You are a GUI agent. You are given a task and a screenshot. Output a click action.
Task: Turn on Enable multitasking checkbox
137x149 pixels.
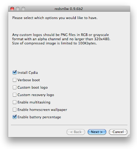(x=15, y=102)
